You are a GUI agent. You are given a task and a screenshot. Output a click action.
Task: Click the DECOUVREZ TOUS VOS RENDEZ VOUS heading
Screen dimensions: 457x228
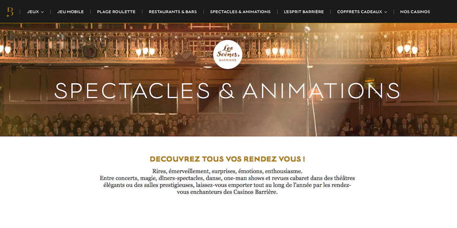tap(227, 159)
